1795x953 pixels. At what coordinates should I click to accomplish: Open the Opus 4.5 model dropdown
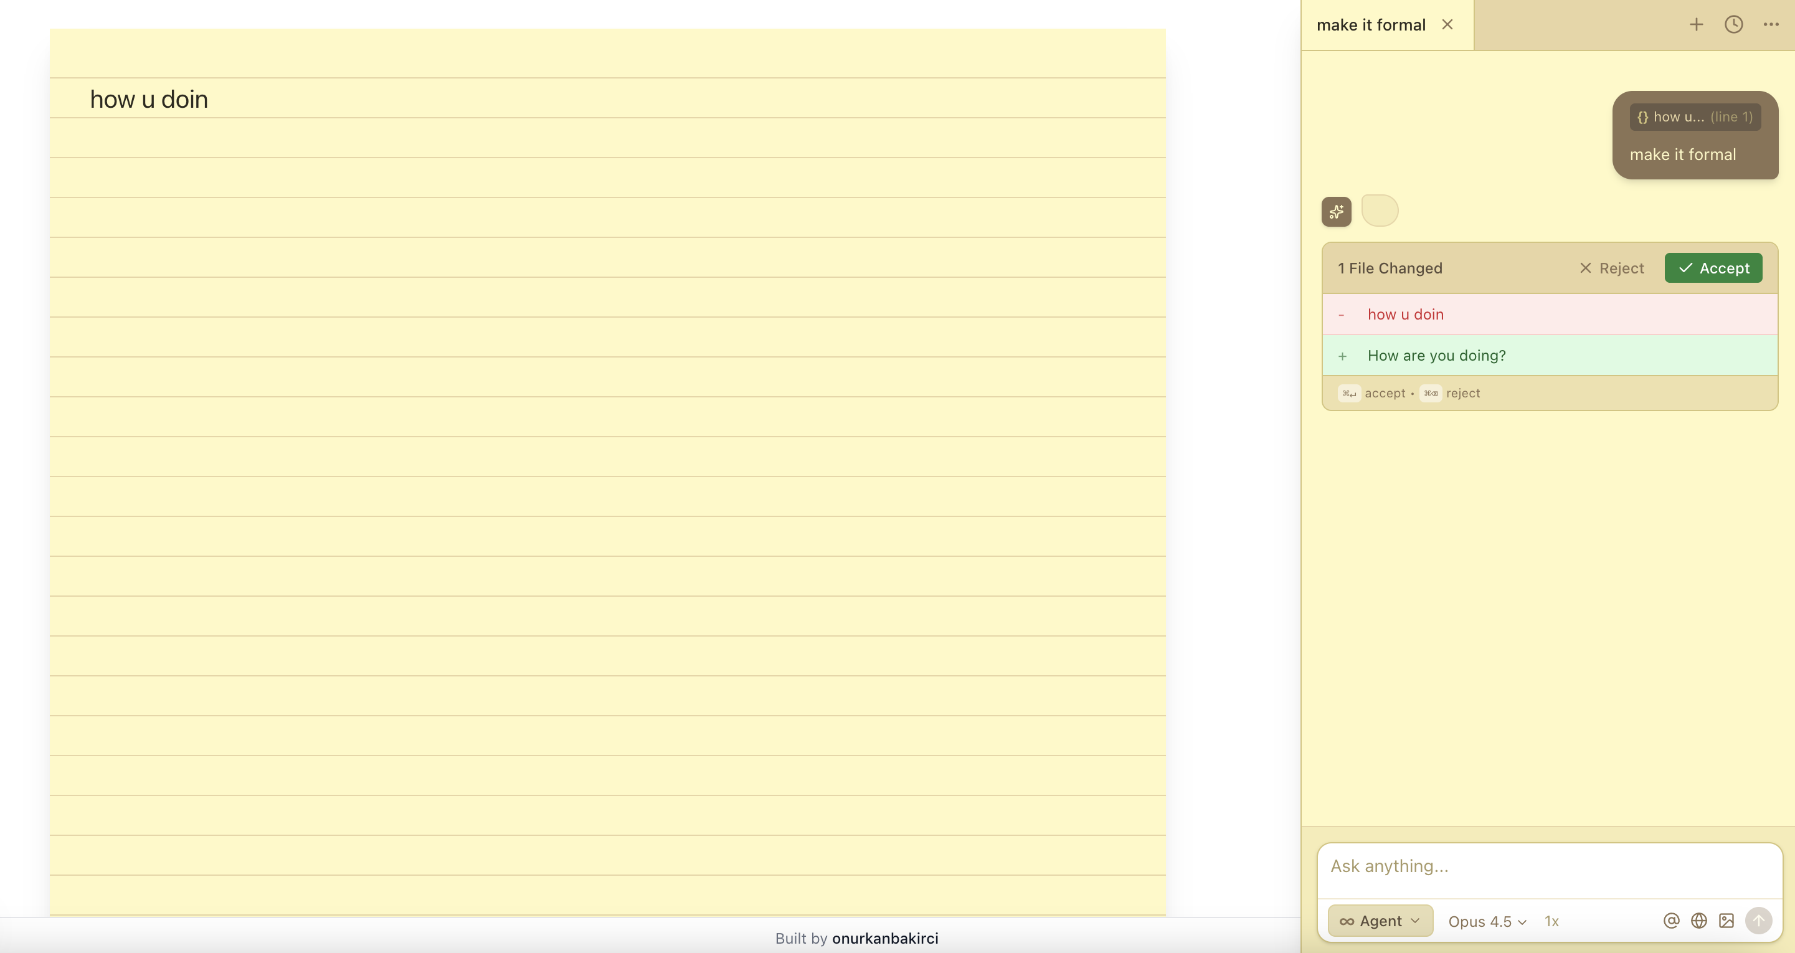click(x=1487, y=921)
